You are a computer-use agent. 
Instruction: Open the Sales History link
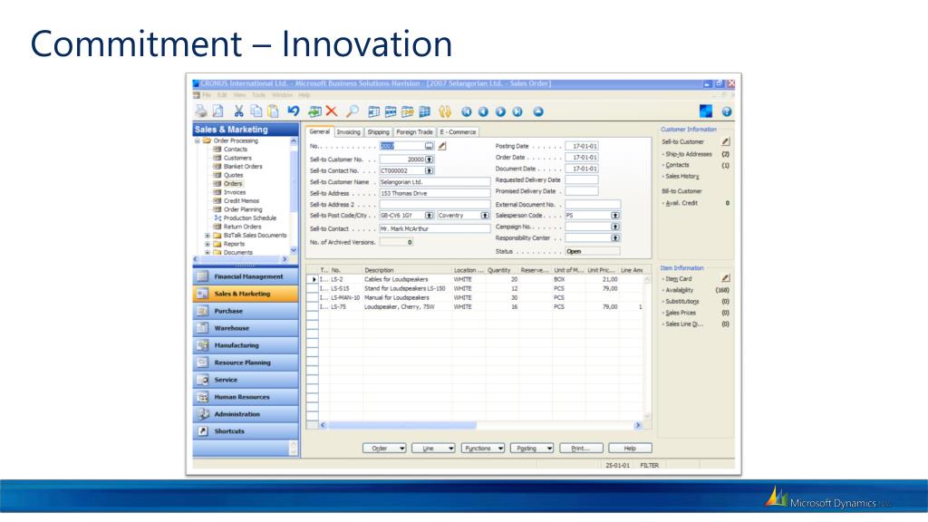(681, 177)
